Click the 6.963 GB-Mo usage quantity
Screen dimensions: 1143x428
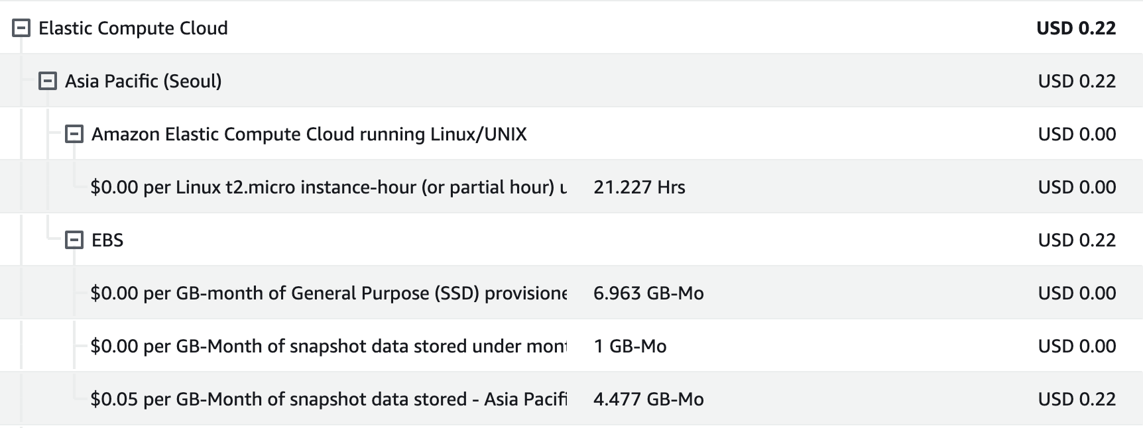coord(648,293)
